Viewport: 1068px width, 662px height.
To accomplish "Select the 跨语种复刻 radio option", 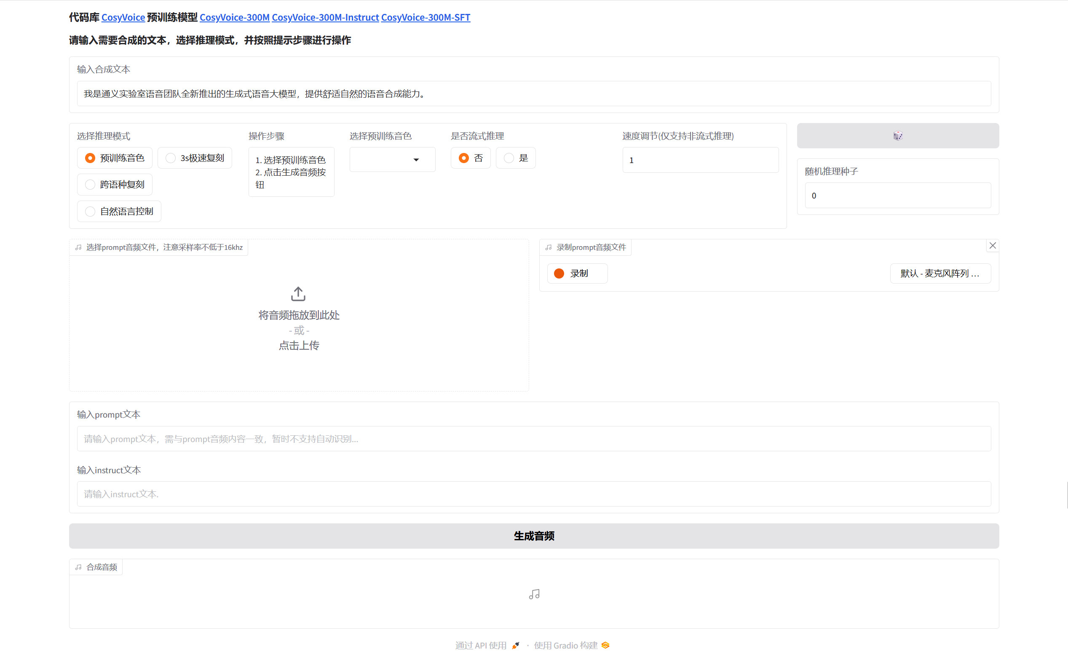I will (x=90, y=185).
